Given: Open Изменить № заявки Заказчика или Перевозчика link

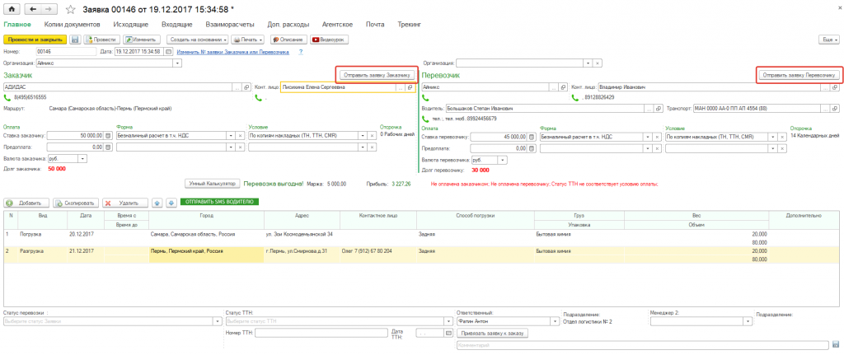Looking at the screenshot, I should click(233, 52).
